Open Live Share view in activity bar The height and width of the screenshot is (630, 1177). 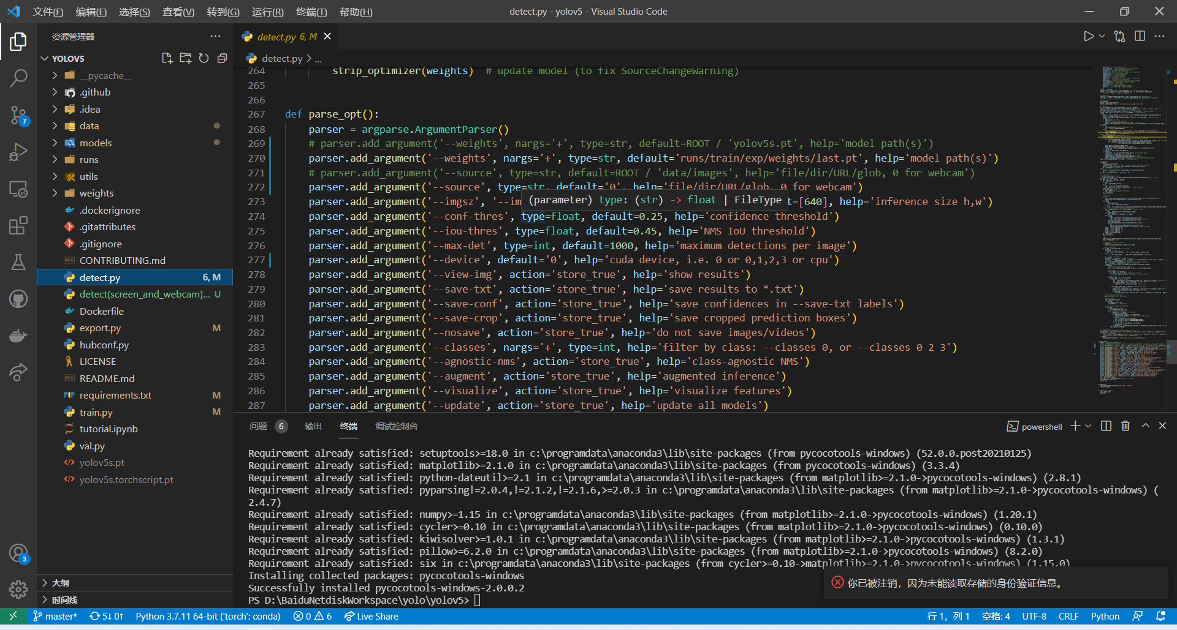pyautogui.click(x=18, y=372)
